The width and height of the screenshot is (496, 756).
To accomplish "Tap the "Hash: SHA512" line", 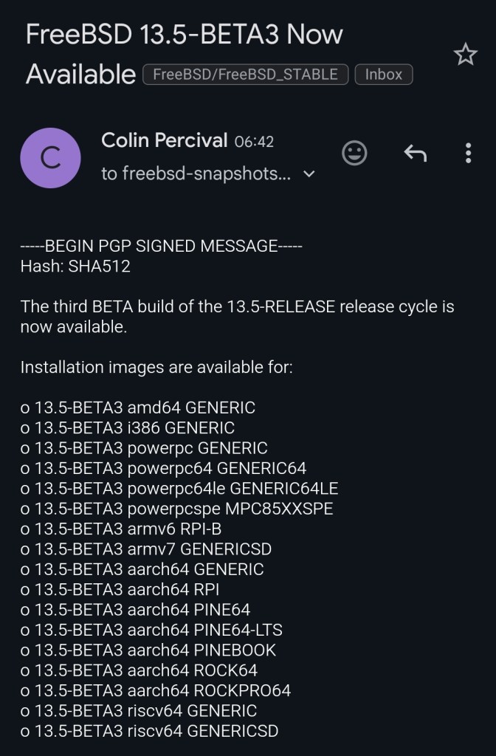I will [x=75, y=267].
